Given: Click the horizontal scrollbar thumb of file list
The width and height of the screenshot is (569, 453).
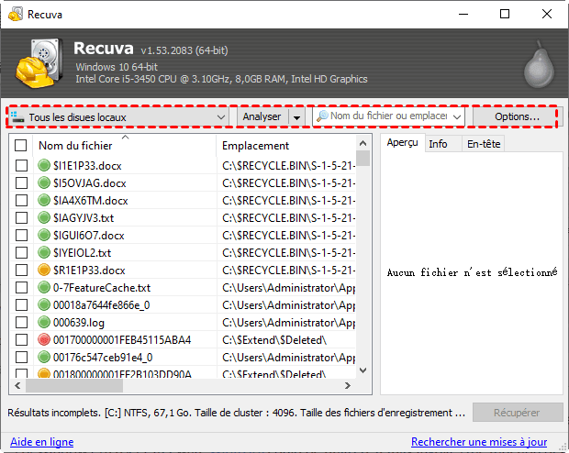Looking at the screenshot, I should coord(74,385).
